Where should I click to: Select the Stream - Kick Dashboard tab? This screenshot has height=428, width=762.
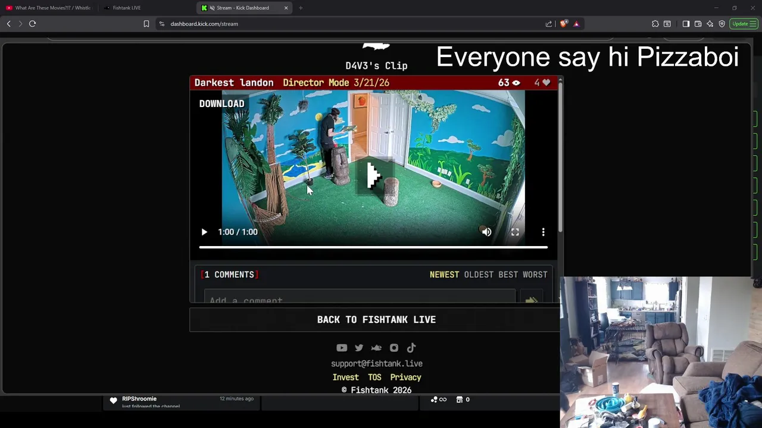click(x=243, y=8)
